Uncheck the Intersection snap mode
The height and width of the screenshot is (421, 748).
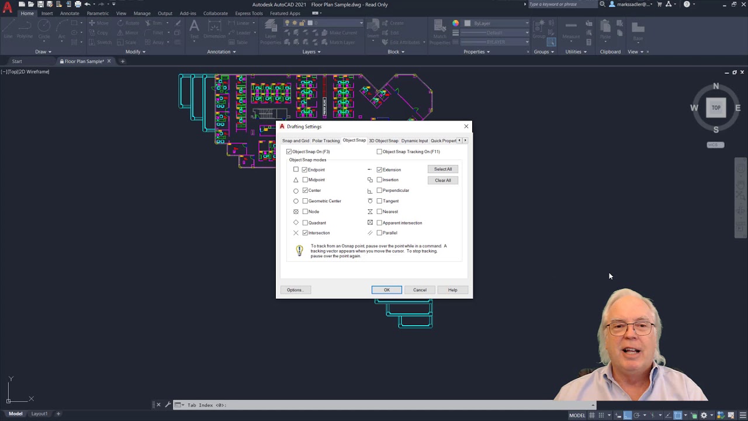pos(304,233)
